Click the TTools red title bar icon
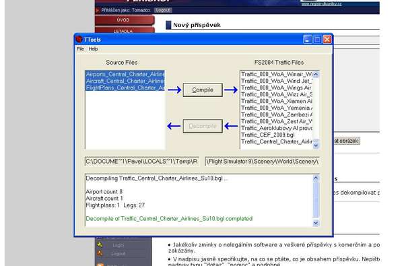Image resolution: width=404 pixels, height=266 pixels. 79,39
